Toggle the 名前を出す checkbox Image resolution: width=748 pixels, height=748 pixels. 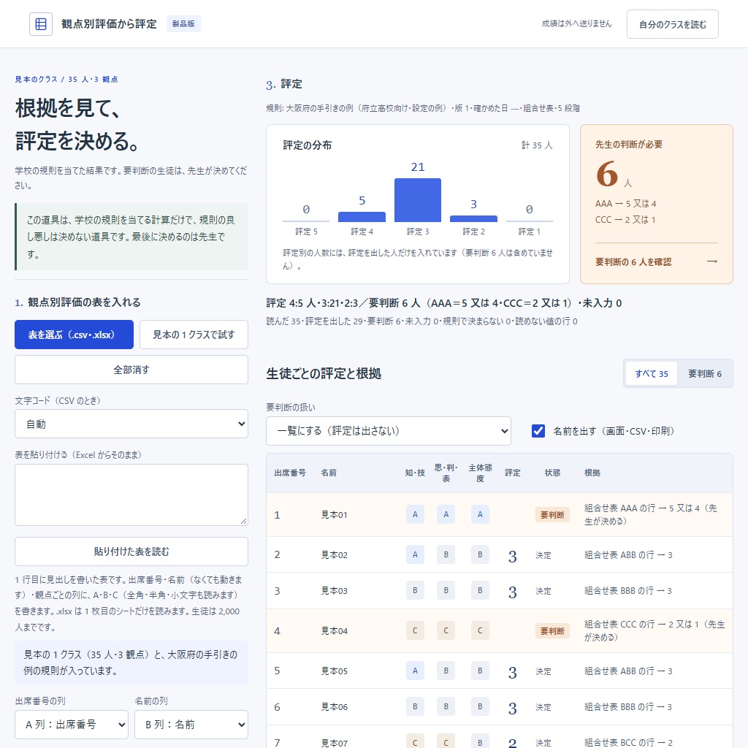(538, 431)
